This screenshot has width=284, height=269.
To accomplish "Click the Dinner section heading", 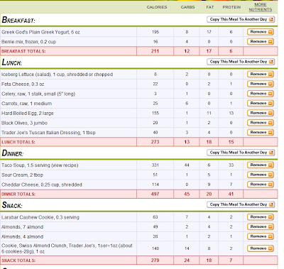I will pos(13,153).
